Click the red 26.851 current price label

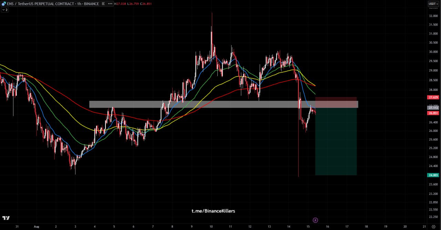point(433,113)
